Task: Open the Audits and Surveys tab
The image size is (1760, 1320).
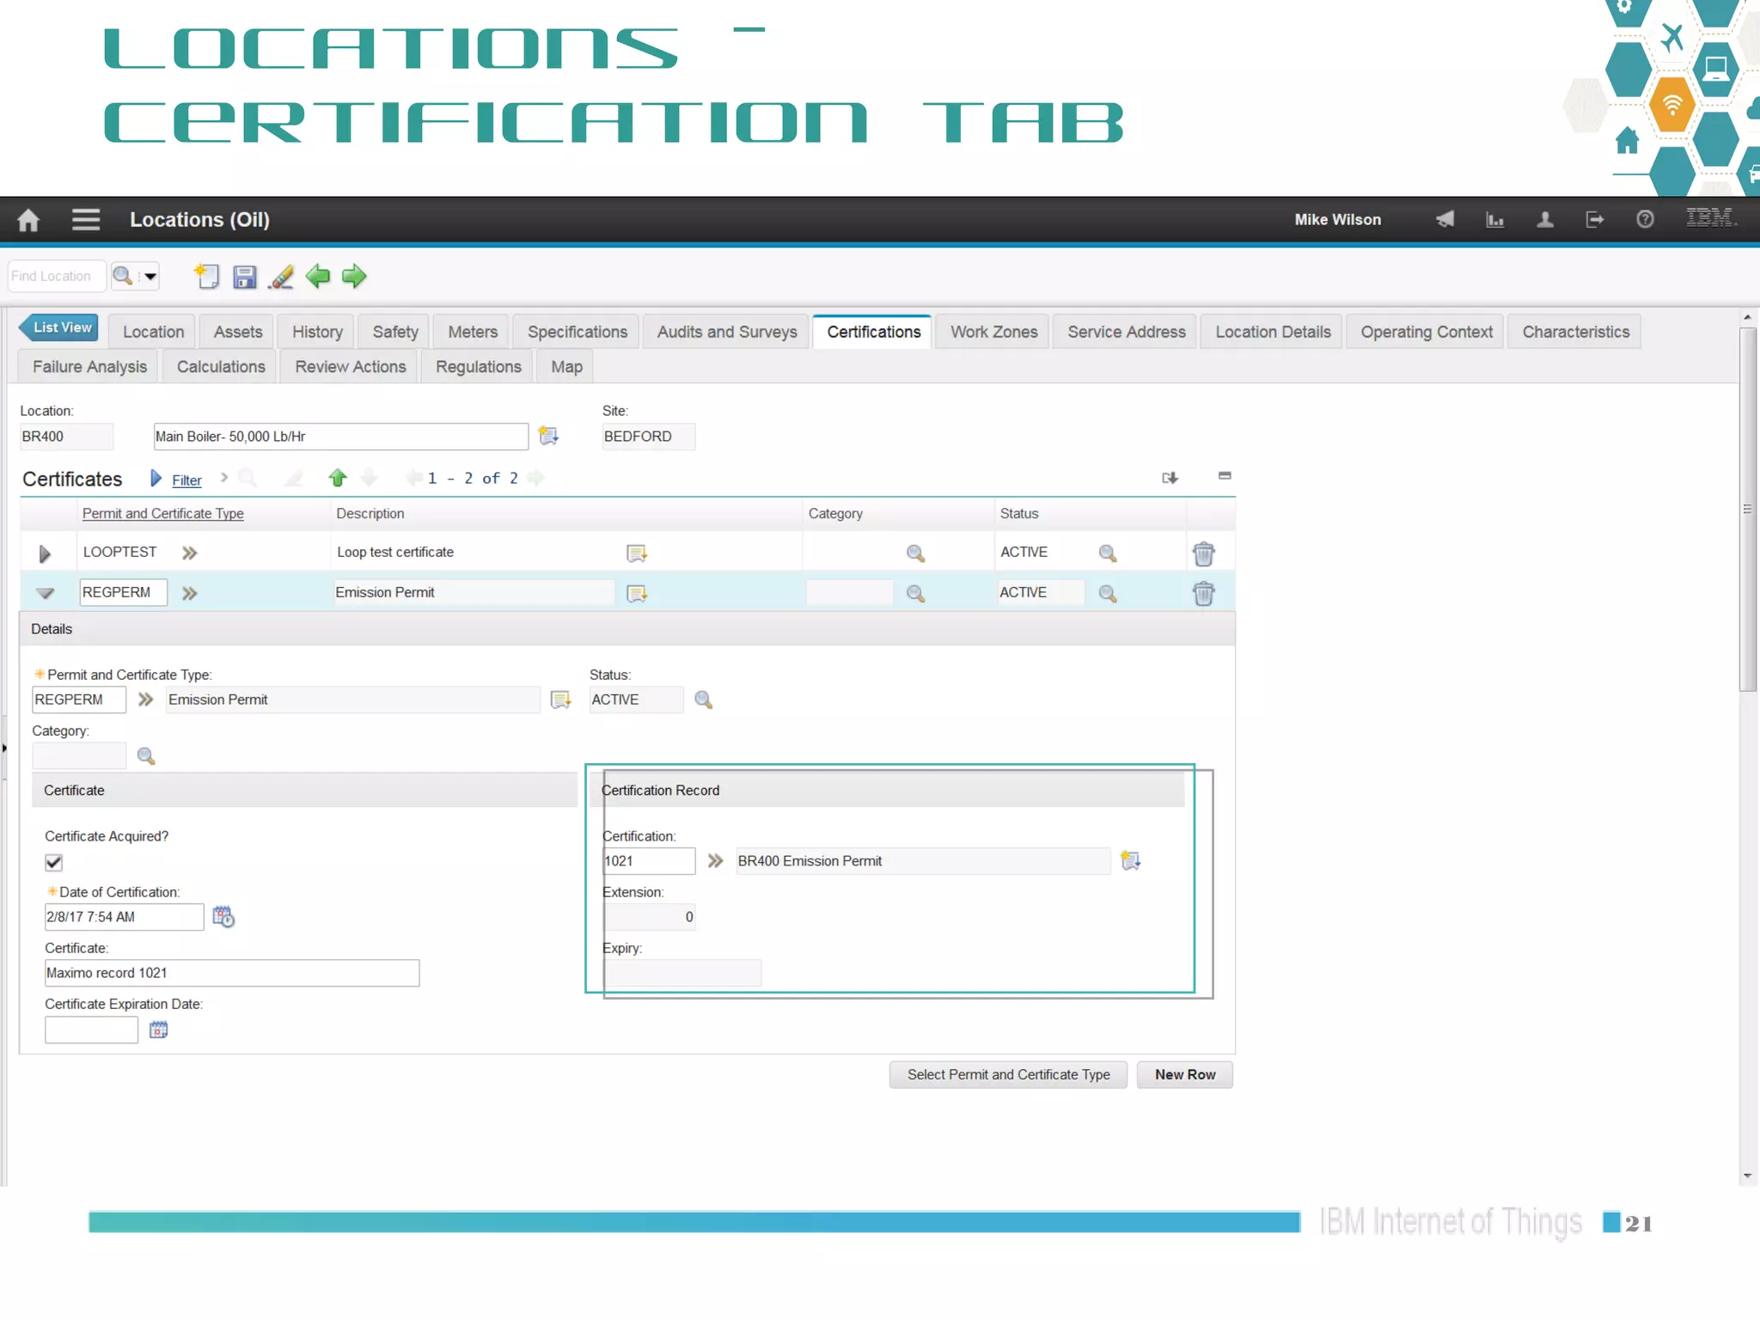Action: [726, 332]
